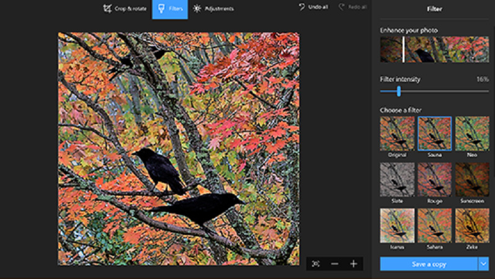Switch to the Adjustments tab
This screenshot has height=279, width=495.
213,9
